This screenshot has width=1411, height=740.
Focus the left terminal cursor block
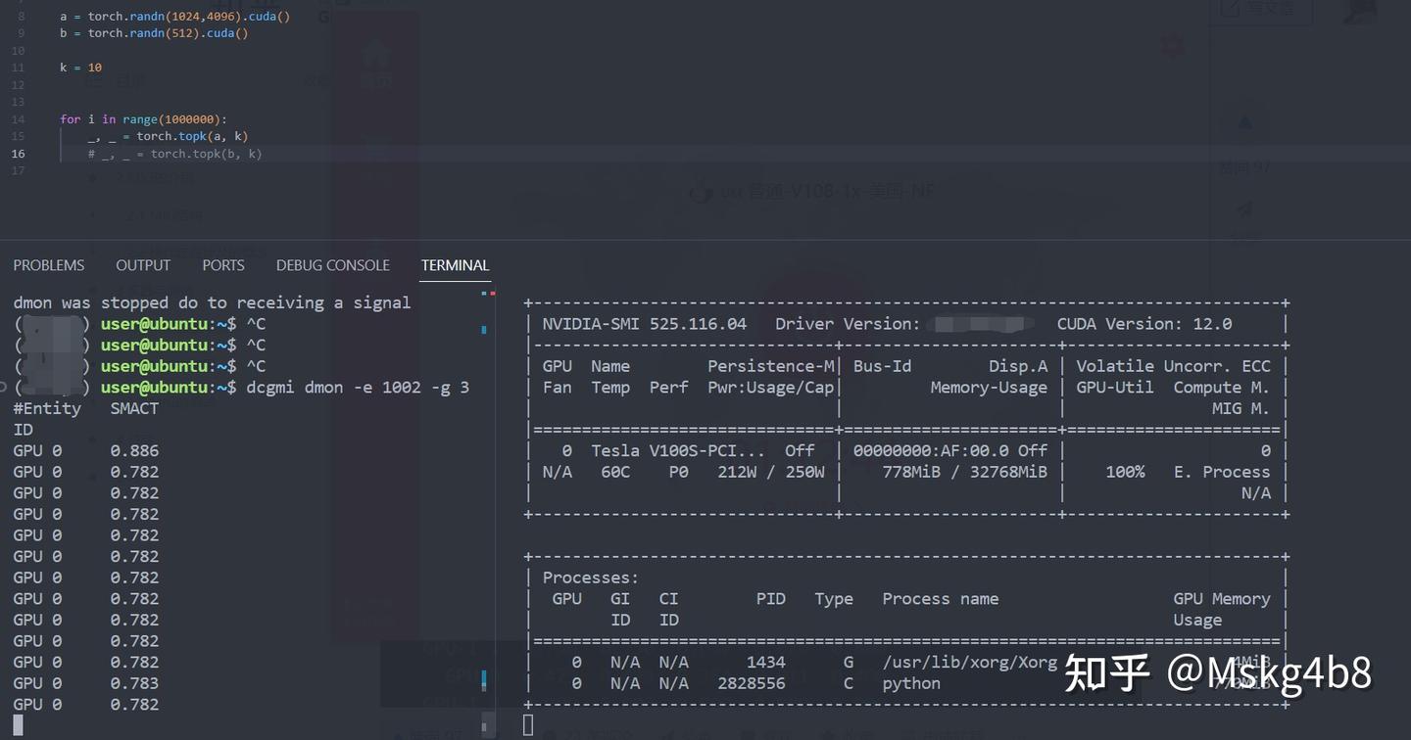pyautogui.click(x=18, y=725)
